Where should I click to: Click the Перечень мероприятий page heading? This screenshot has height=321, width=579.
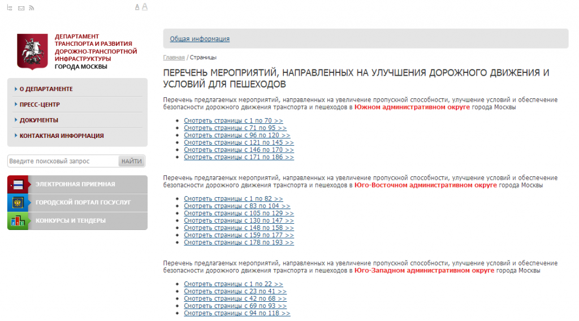click(356, 78)
